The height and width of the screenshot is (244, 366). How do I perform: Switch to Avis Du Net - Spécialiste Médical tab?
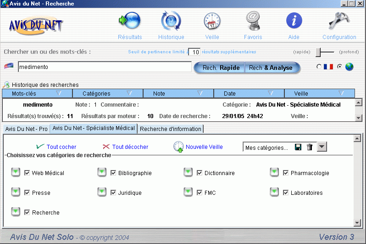coord(94,128)
